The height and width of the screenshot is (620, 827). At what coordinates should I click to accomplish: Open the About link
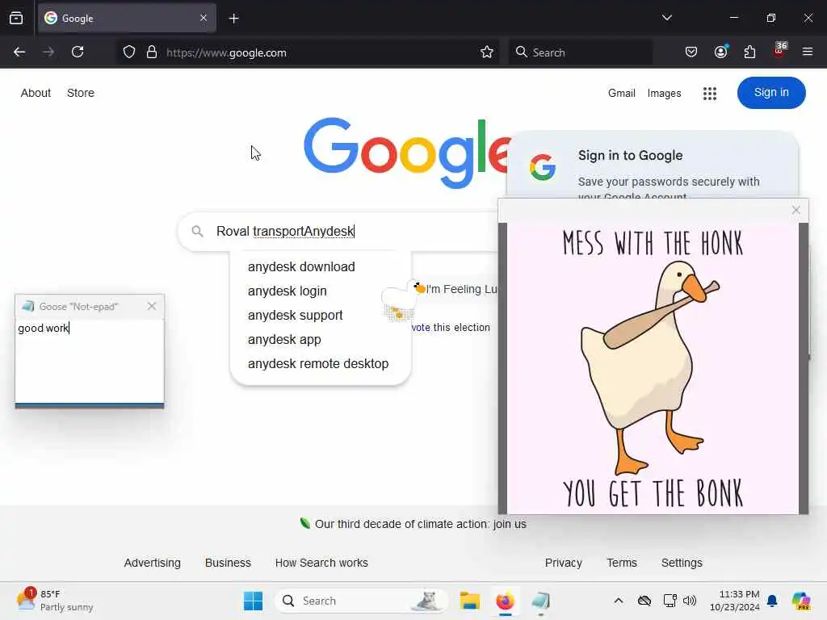[36, 93]
